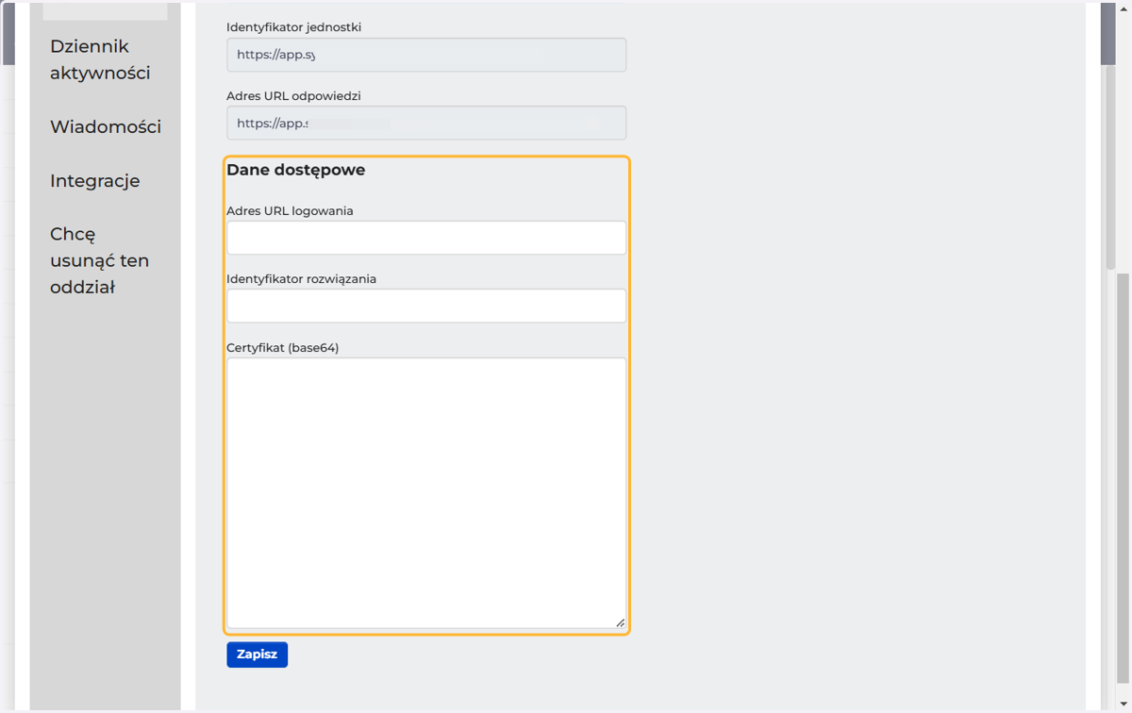Open Wiadomości in the sidebar
The height and width of the screenshot is (713, 1132).
click(x=106, y=126)
